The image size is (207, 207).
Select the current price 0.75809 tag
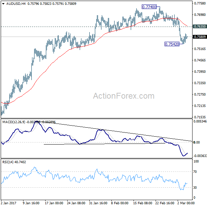[x=200, y=37]
